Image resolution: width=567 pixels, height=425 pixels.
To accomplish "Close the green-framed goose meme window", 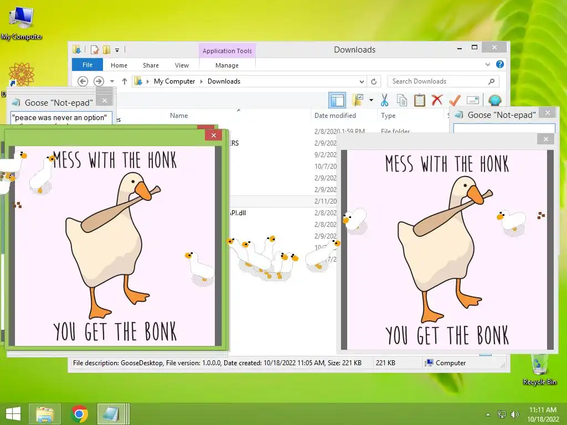I will [x=214, y=135].
